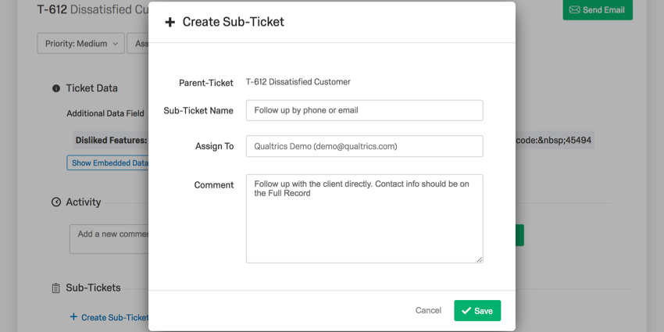Click the clipboard icon beside Sub-Tickets
This screenshot has width=664, height=332.
click(56, 288)
